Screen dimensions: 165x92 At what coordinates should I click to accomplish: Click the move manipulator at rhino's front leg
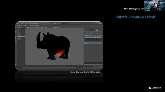54,57
